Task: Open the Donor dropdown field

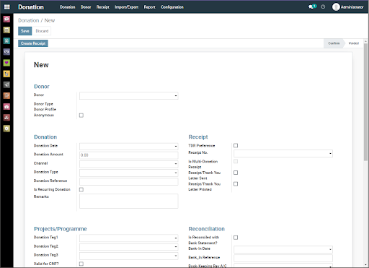Action: coord(129,96)
